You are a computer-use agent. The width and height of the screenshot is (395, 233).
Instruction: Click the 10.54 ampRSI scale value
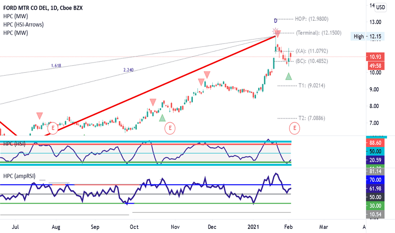(375, 214)
